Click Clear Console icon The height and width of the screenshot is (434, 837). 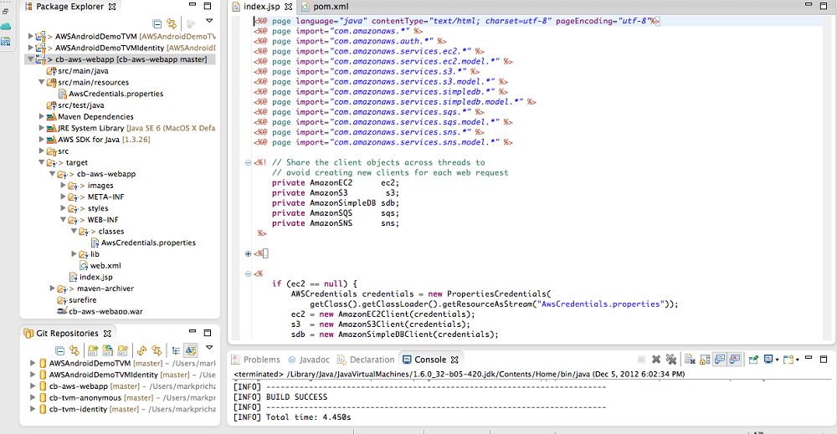tap(690, 360)
